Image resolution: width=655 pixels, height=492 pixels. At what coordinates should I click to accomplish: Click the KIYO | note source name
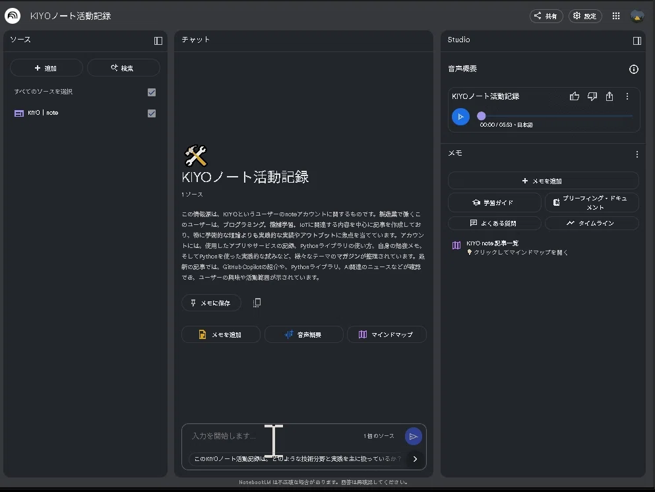click(x=43, y=113)
